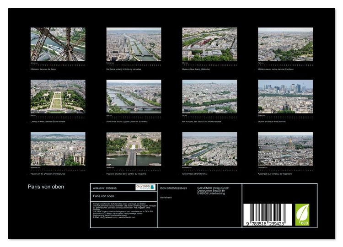The image size is (343, 247).
Task: Click caption 'Eiffelturm, darunter die Seine'
Action: pos(43,69)
